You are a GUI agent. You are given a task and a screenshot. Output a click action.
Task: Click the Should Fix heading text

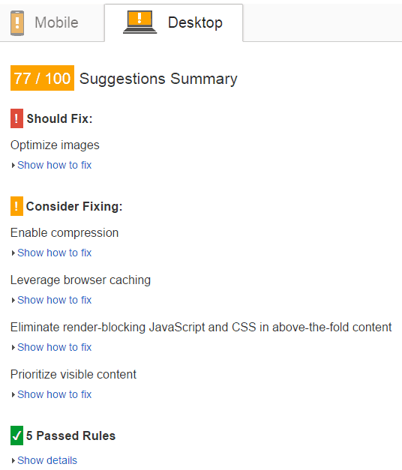point(59,118)
